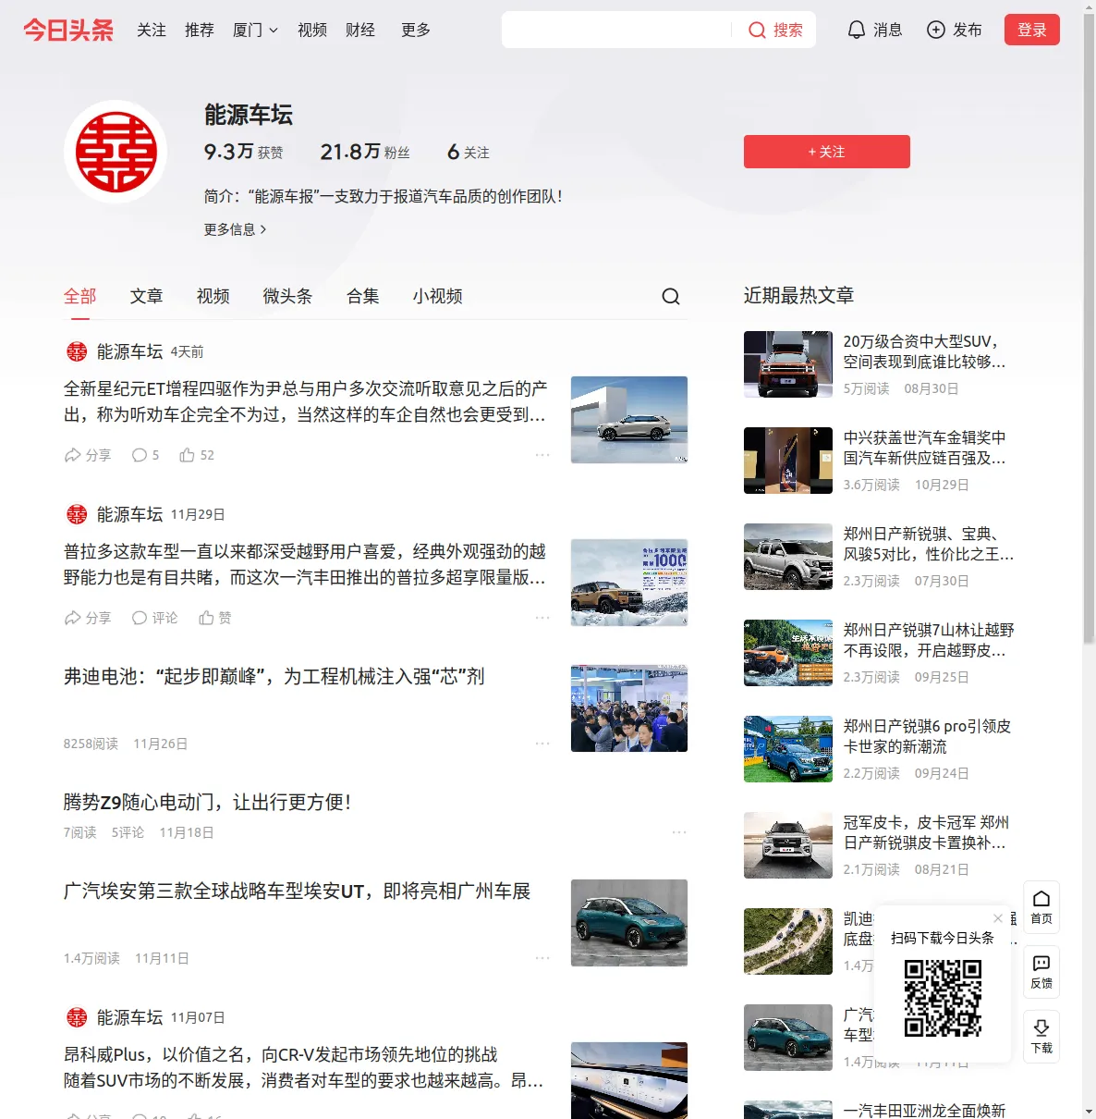
Task: Open more options for the 腾势Z9 post
Action: [679, 832]
